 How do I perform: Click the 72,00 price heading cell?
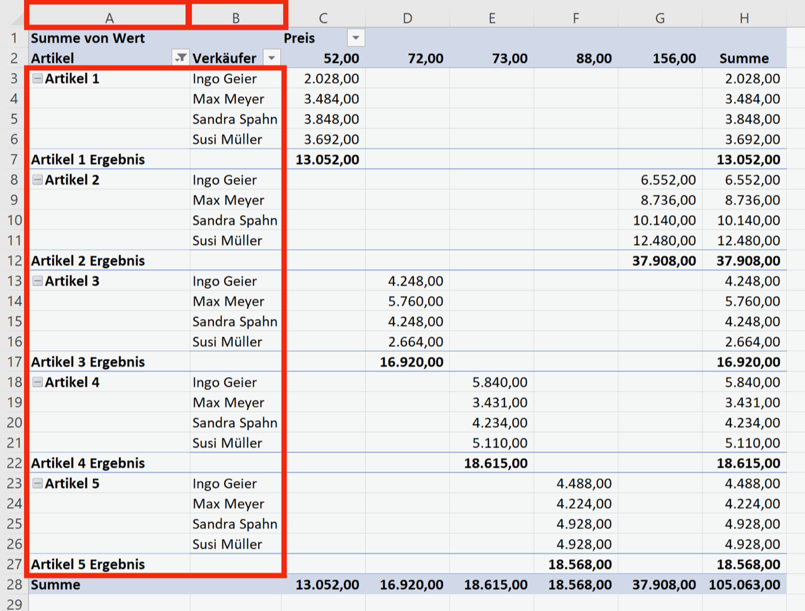pyautogui.click(x=408, y=58)
